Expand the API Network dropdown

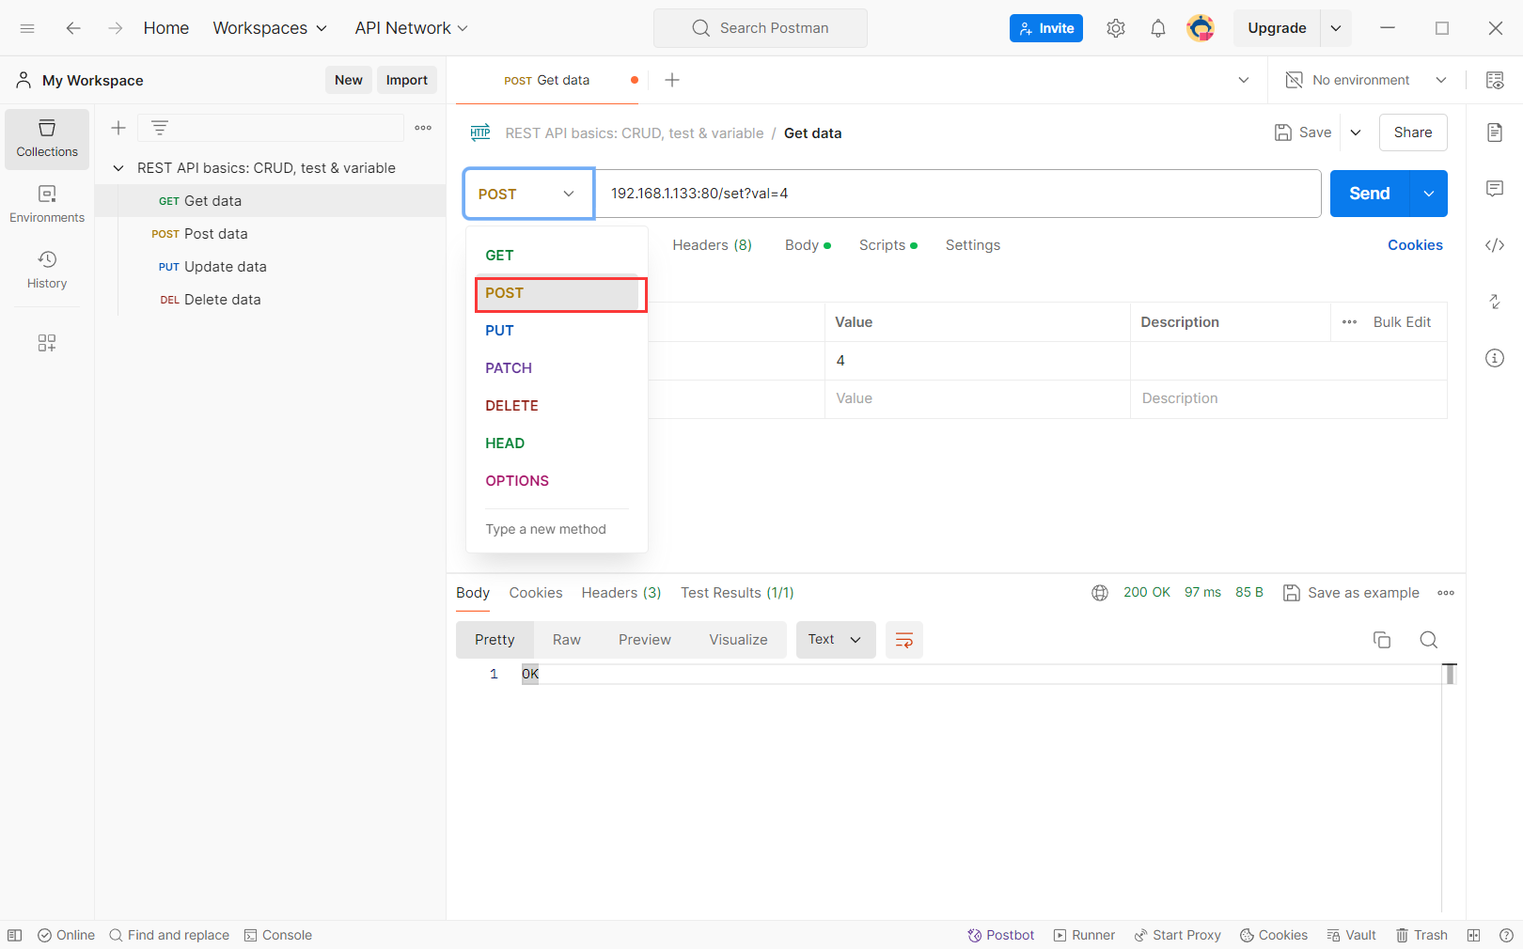coord(411,28)
